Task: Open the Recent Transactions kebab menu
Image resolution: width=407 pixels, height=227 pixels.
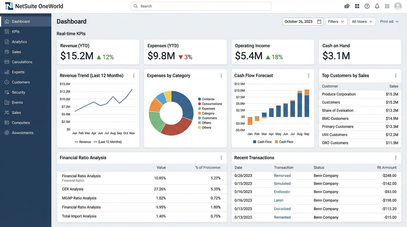Action: coord(396,158)
